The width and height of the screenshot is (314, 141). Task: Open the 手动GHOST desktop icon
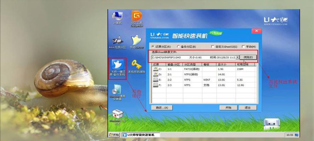click(x=137, y=42)
